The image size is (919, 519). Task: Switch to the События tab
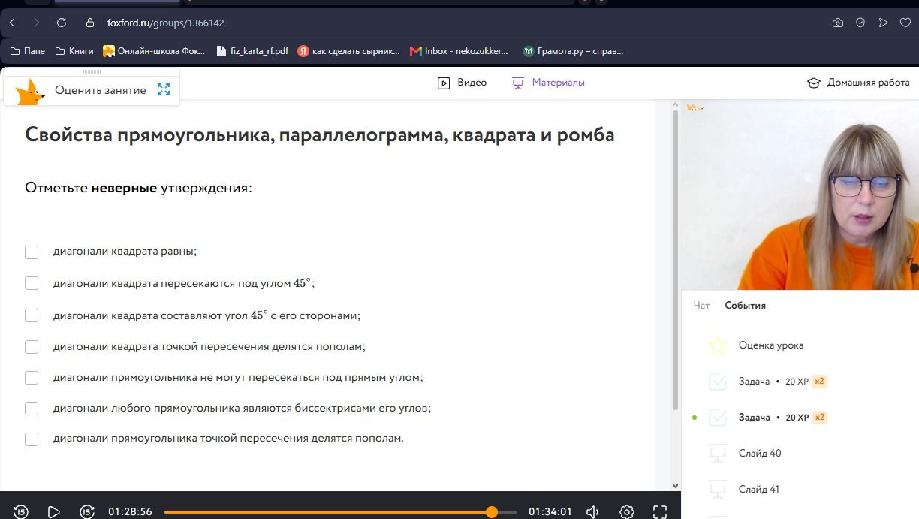(x=745, y=306)
